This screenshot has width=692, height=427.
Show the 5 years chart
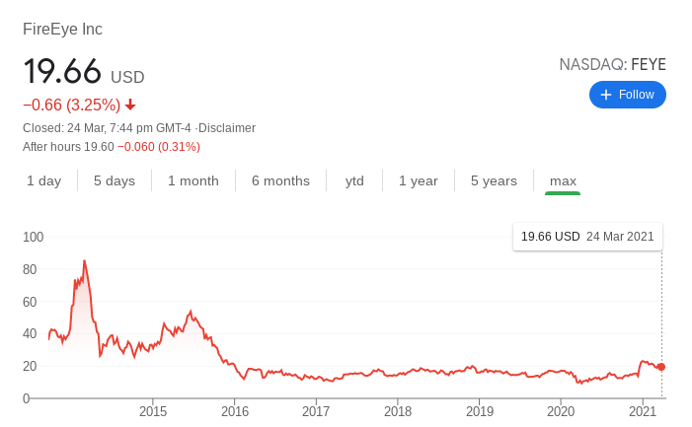click(494, 180)
